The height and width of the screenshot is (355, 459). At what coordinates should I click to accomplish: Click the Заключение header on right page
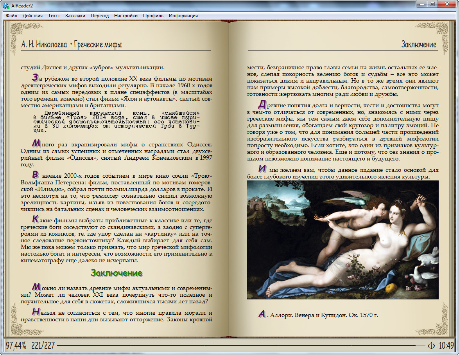tap(419, 45)
